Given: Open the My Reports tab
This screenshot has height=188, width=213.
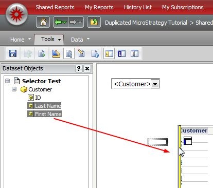Looking at the screenshot, I should pyautogui.click(x=99, y=7).
